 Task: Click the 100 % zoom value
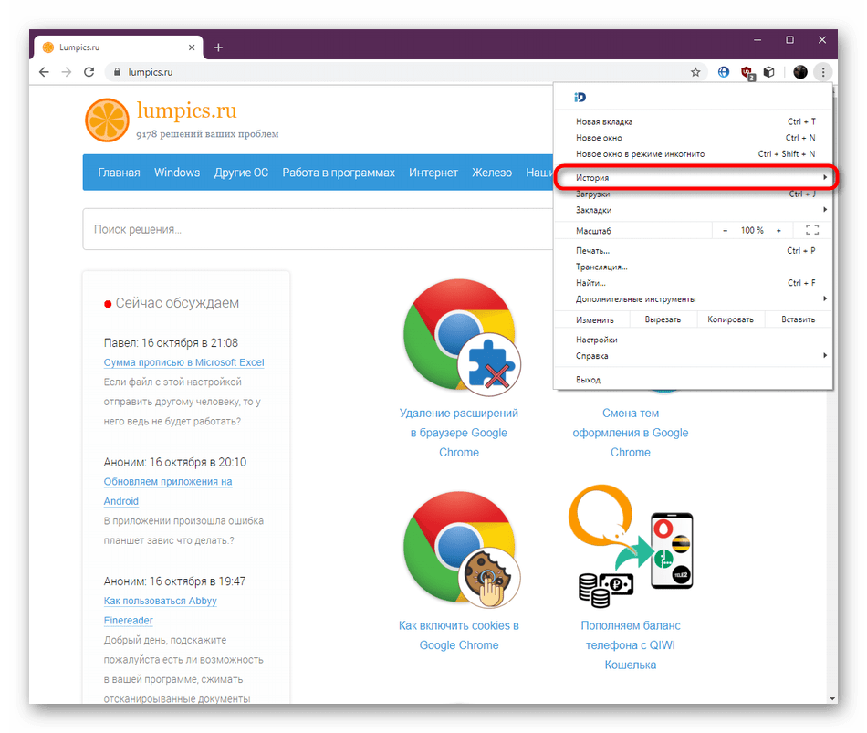point(752,230)
